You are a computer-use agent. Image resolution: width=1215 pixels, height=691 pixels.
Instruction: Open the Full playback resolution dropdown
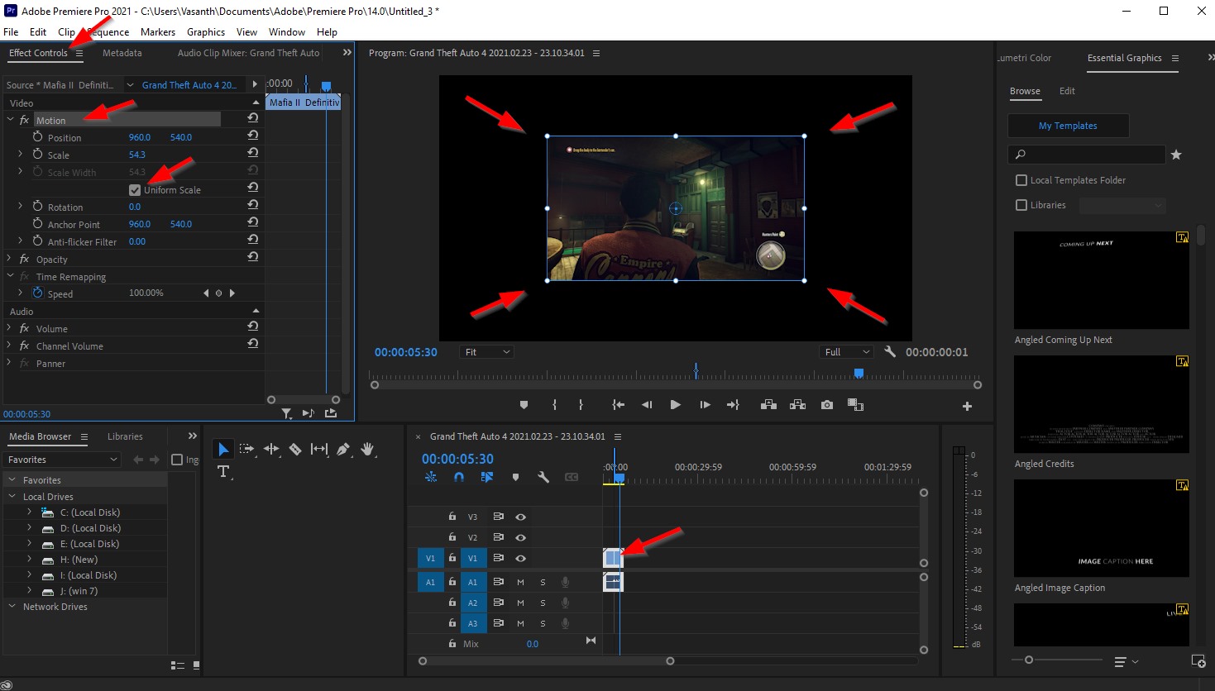point(846,352)
